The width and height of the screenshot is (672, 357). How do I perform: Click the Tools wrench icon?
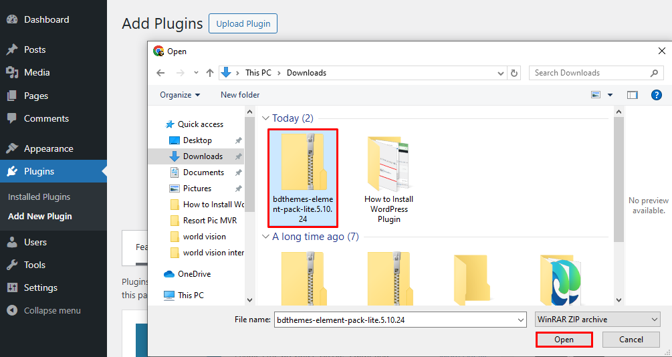tap(12, 265)
